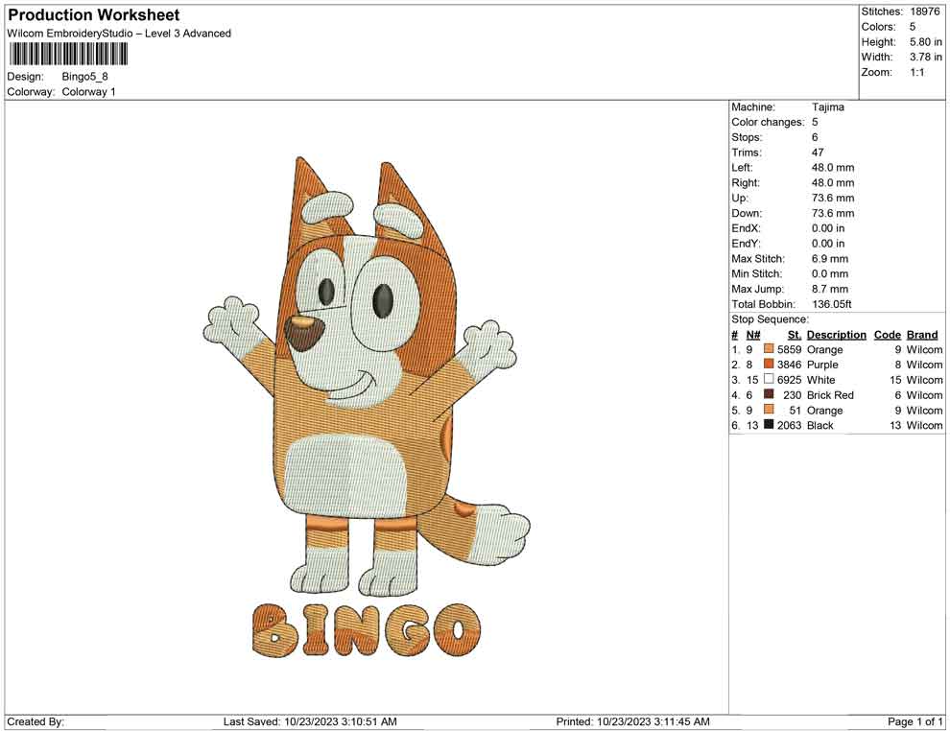The width and height of the screenshot is (950, 731).
Task: Click the 'Brand' column header
Action: (922, 334)
